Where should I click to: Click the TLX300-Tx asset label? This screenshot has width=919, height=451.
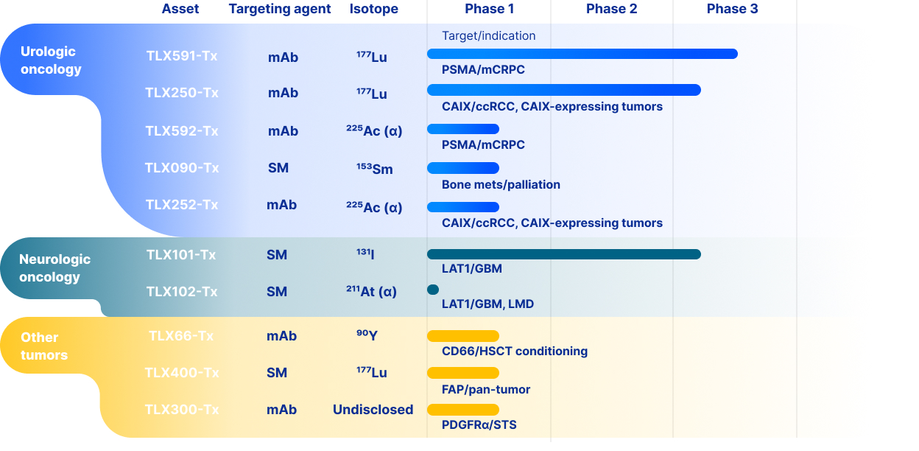click(181, 410)
